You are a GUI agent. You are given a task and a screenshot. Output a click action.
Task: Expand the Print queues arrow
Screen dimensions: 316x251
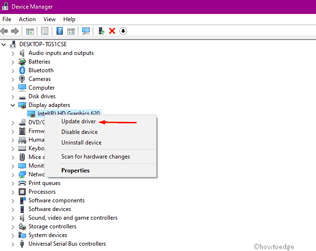click(13, 183)
